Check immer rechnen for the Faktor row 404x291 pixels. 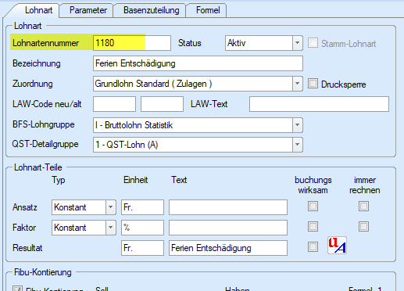pyautogui.click(x=363, y=226)
